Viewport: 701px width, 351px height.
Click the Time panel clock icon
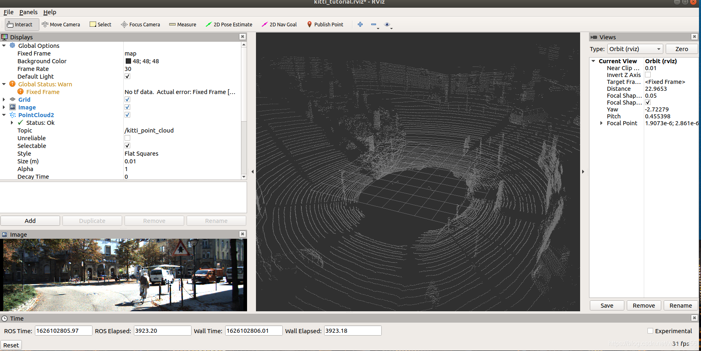click(x=5, y=319)
